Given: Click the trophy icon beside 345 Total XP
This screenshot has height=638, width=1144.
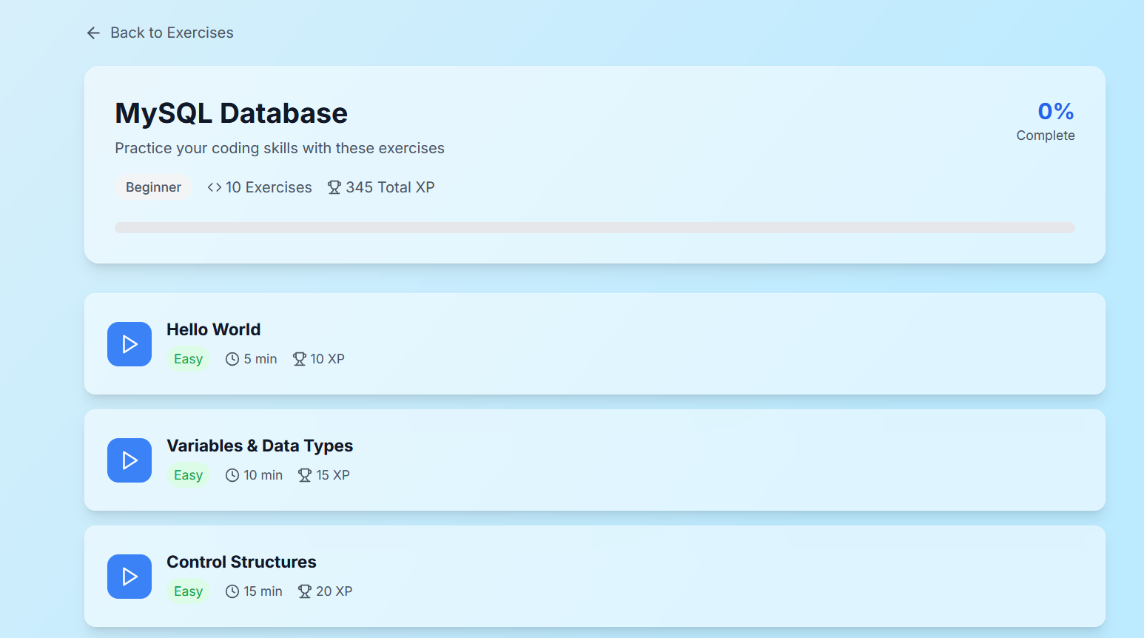Looking at the screenshot, I should click(x=334, y=187).
